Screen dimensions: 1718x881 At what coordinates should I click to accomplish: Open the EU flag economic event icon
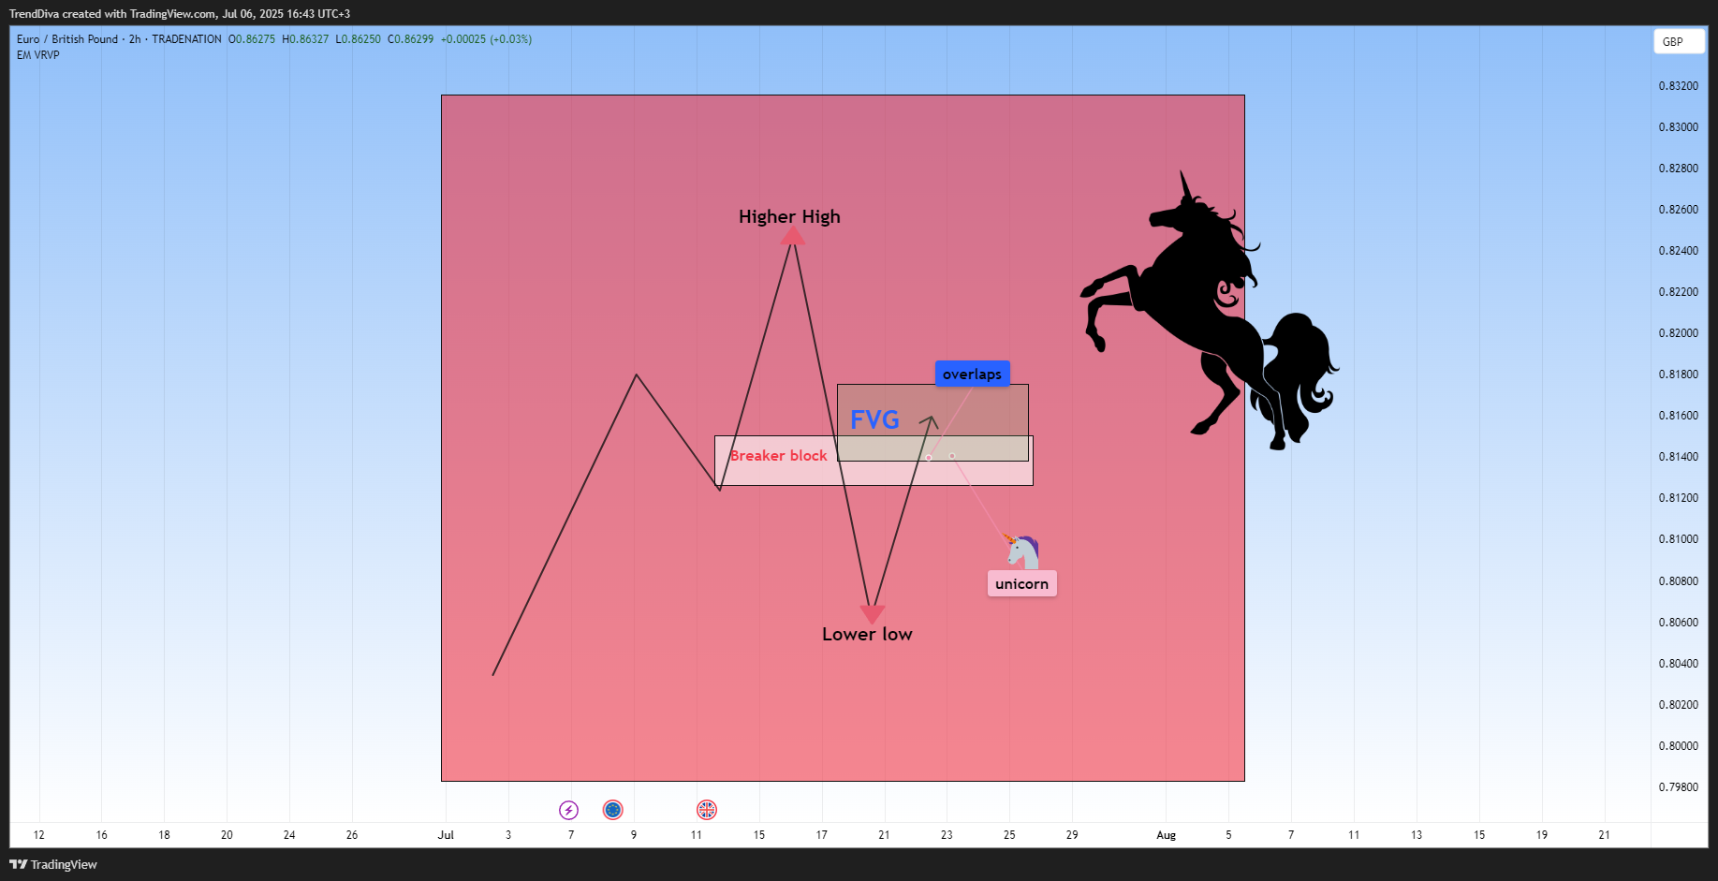coord(613,810)
